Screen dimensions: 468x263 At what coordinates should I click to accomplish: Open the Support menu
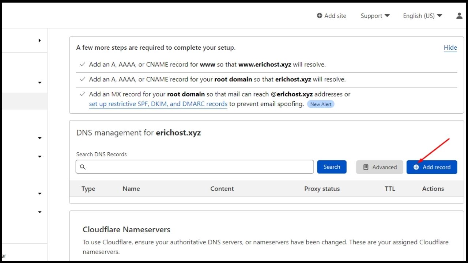[374, 16]
